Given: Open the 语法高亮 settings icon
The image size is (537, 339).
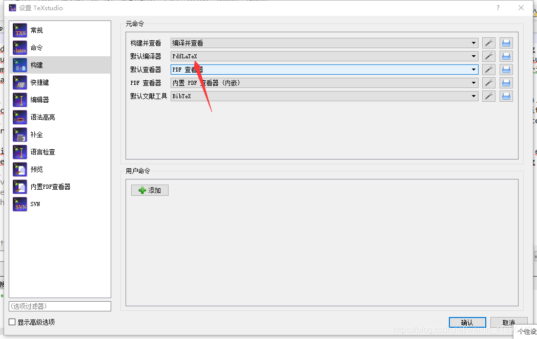Looking at the screenshot, I should [x=20, y=117].
